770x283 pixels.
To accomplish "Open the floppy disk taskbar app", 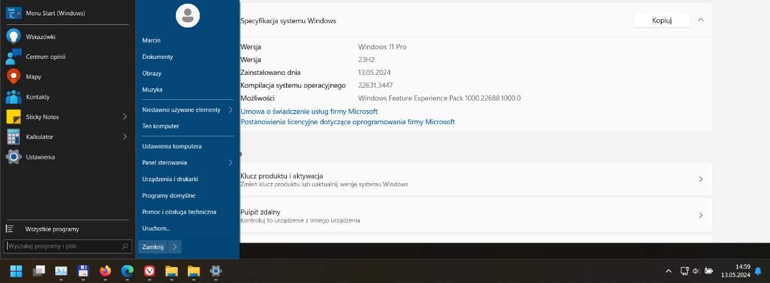I will point(83,271).
